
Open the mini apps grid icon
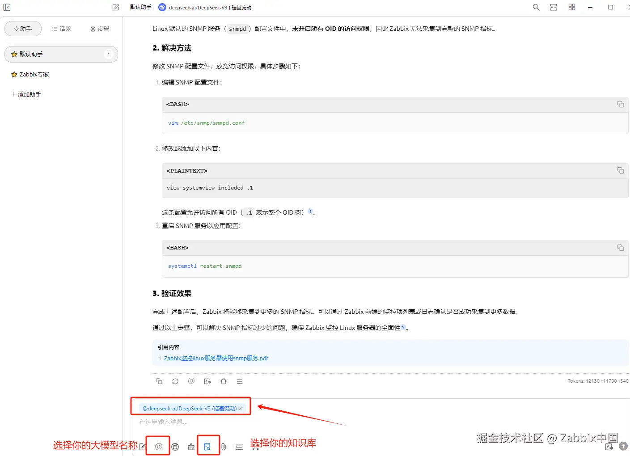click(572, 7)
